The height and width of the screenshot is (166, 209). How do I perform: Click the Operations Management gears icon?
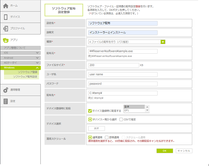pyautogui.click(x=5, y=90)
